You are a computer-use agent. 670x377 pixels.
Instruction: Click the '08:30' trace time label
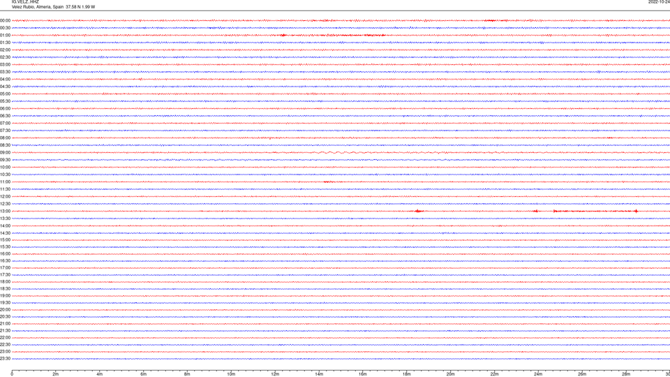pos(5,145)
